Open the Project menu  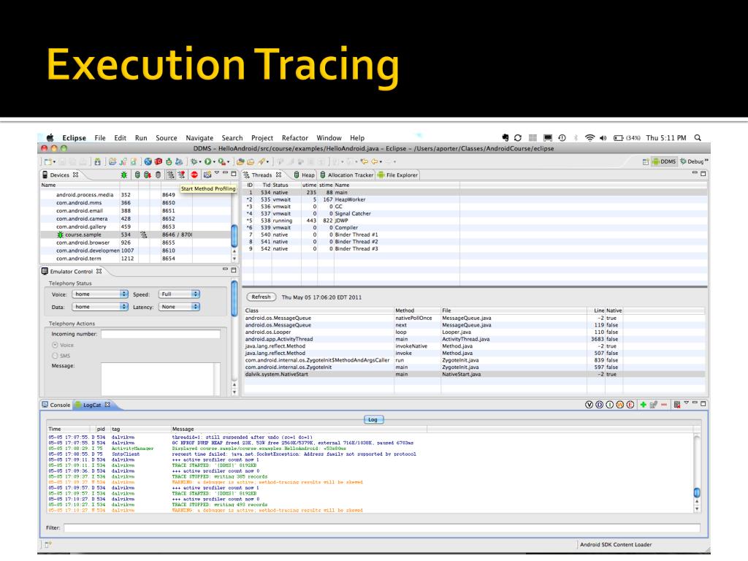pyautogui.click(x=262, y=138)
